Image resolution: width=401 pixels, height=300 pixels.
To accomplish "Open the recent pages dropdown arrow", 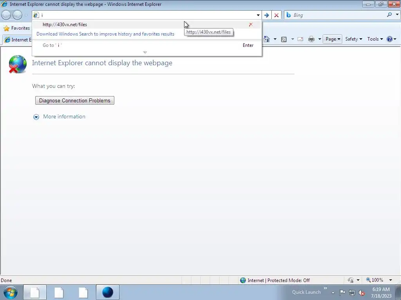I will click(x=26, y=15).
